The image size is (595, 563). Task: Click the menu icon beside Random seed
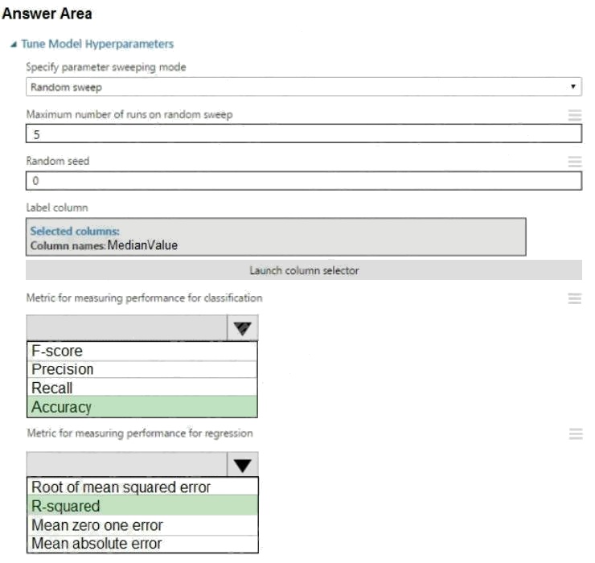pos(574,162)
